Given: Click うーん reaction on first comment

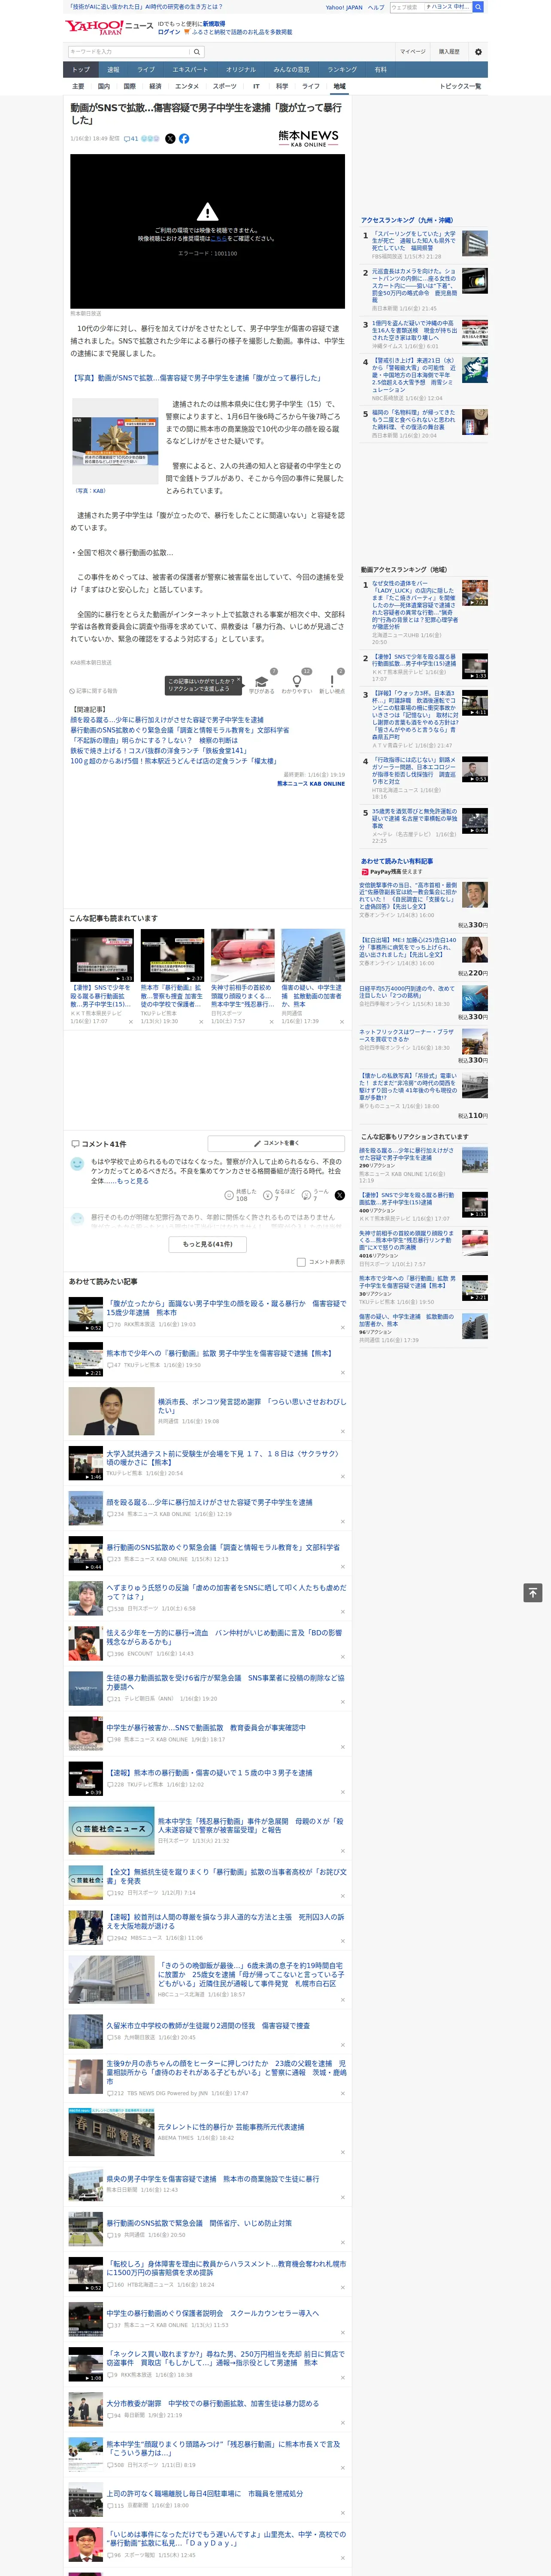Looking at the screenshot, I should click(316, 1194).
